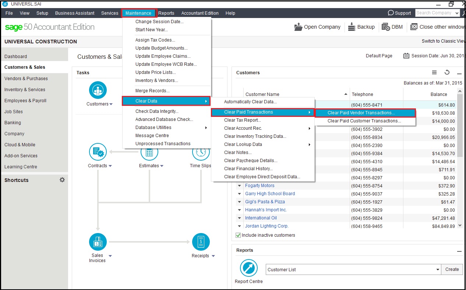Open the Report Centre icon
This screenshot has height=290, width=466.
249,268
